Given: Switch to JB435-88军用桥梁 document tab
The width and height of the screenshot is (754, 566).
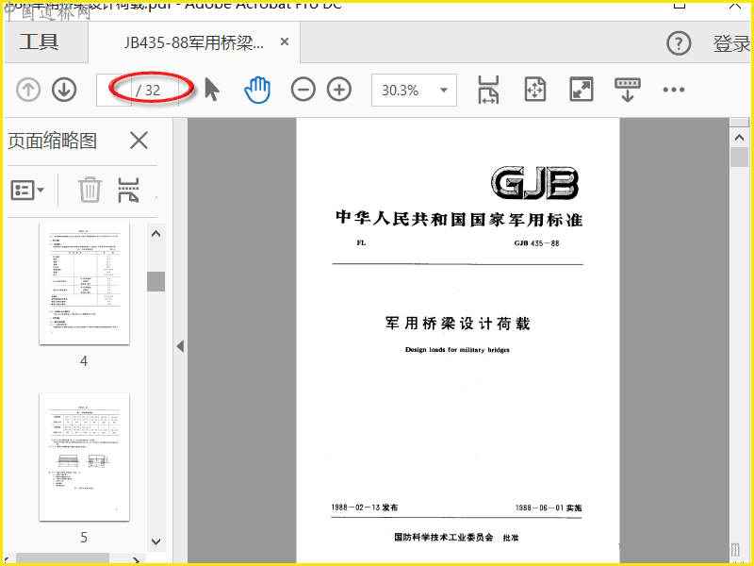Looking at the screenshot, I should coord(194,42).
